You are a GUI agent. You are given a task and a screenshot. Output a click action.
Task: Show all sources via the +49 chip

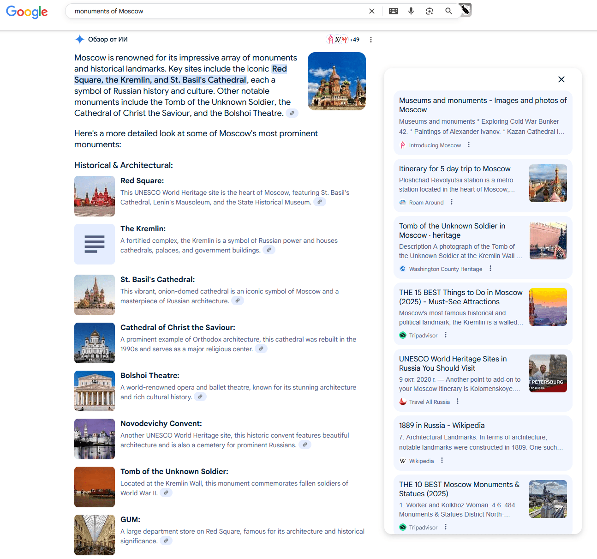click(x=343, y=40)
